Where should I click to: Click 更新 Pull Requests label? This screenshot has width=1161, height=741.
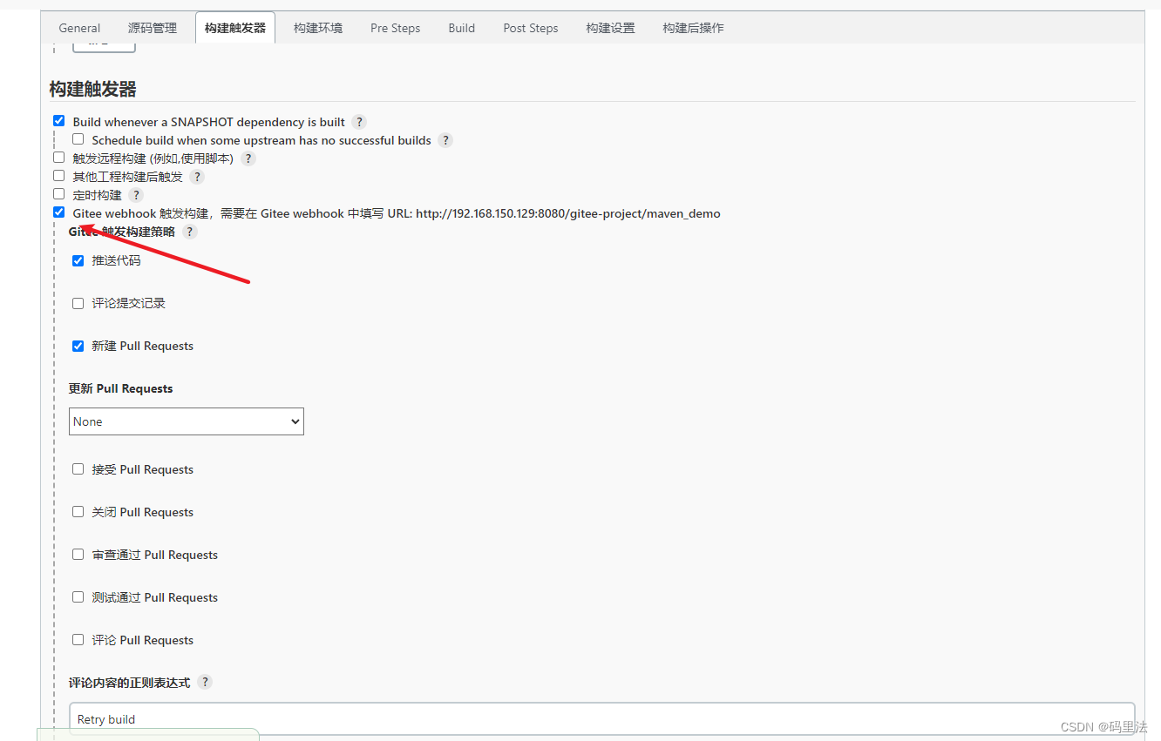click(121, 388)
